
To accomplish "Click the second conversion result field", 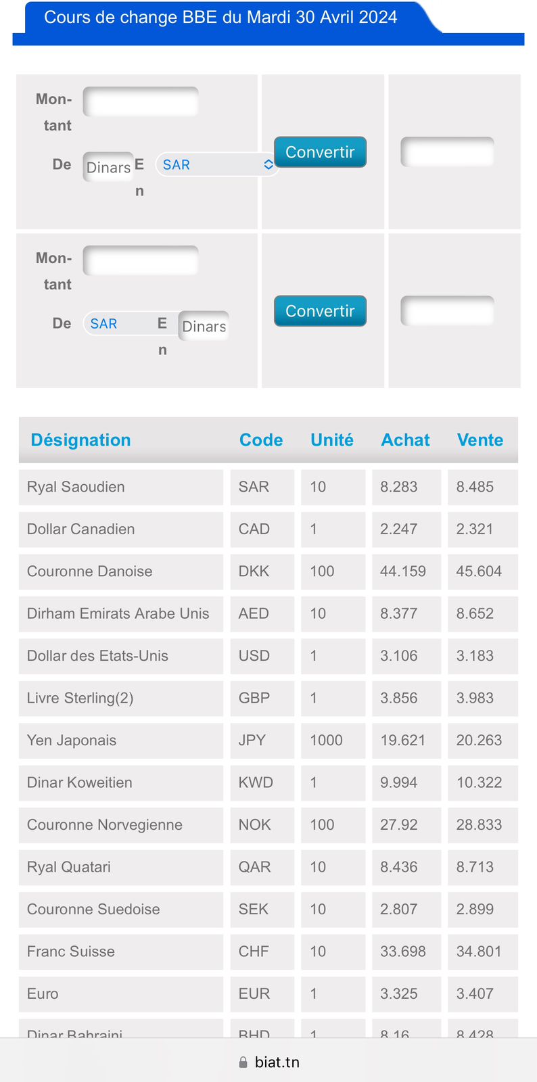I will pos(447,311).
